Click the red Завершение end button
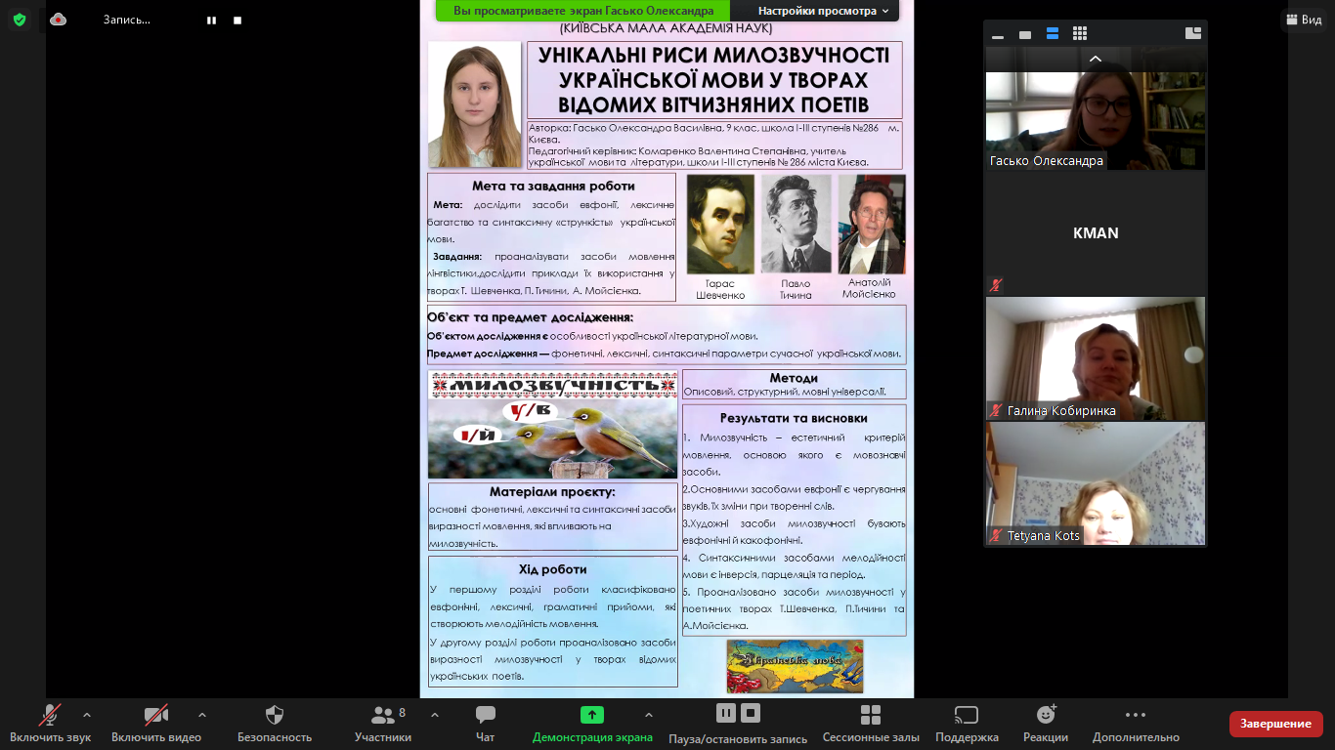1335x750 pixels. tap(1275, 724)
